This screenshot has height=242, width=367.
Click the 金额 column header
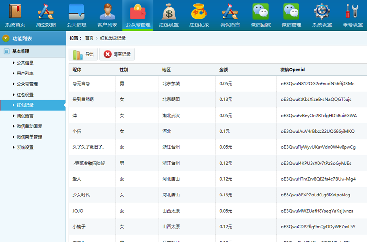tap(223, 70)
